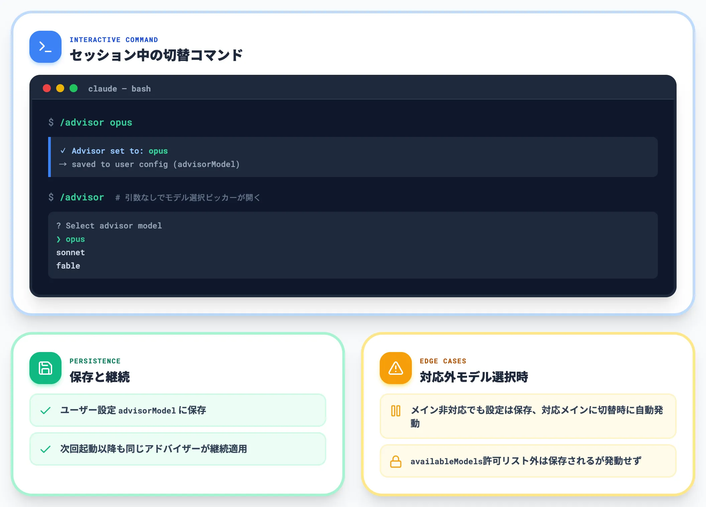Click the orange warning triangle icon
The image size is (706, 507).
(x=396, y=368)
